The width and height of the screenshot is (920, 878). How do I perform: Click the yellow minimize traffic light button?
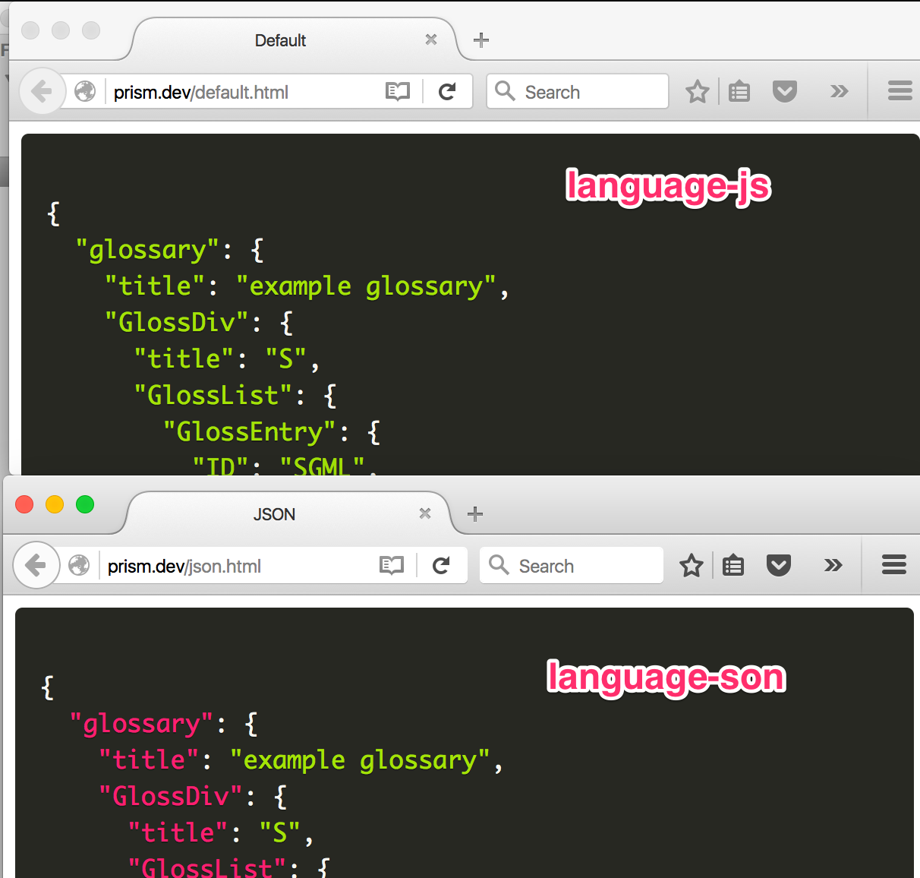click(54, 504)
